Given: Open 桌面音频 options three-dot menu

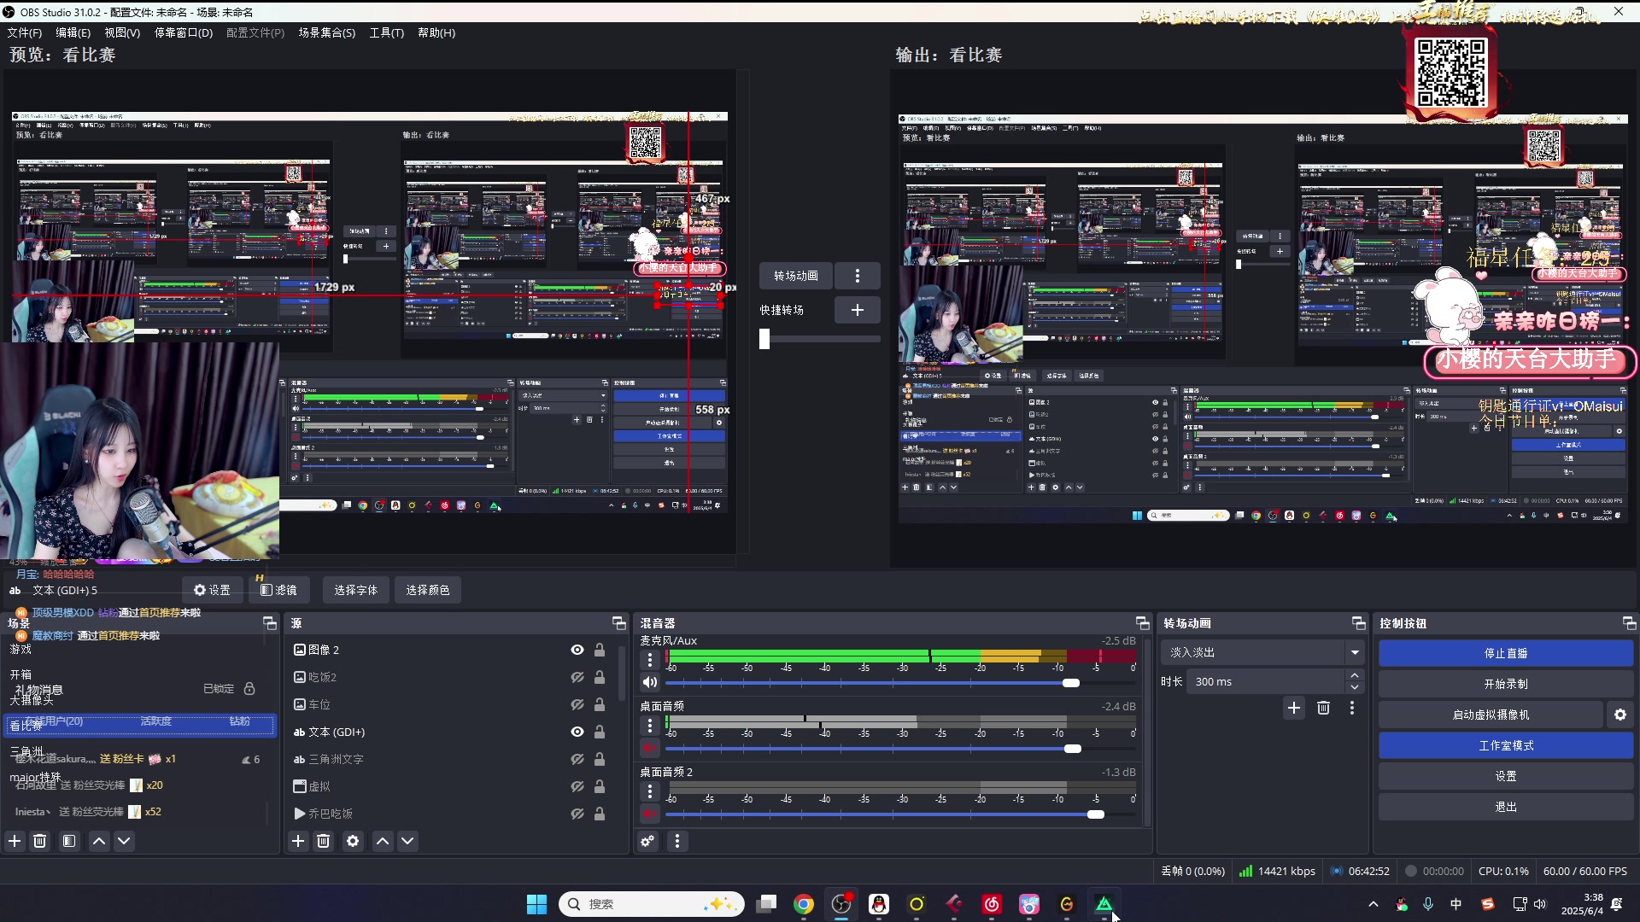Looking at the screenshot, I should tap(650, 725).
